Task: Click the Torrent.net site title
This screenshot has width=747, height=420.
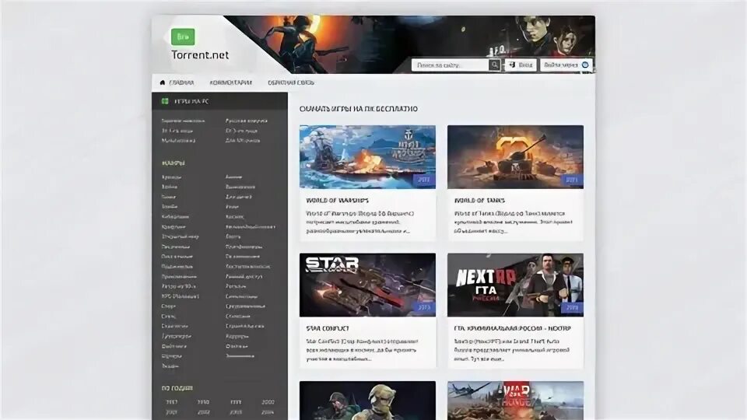Action: [200, 54]
